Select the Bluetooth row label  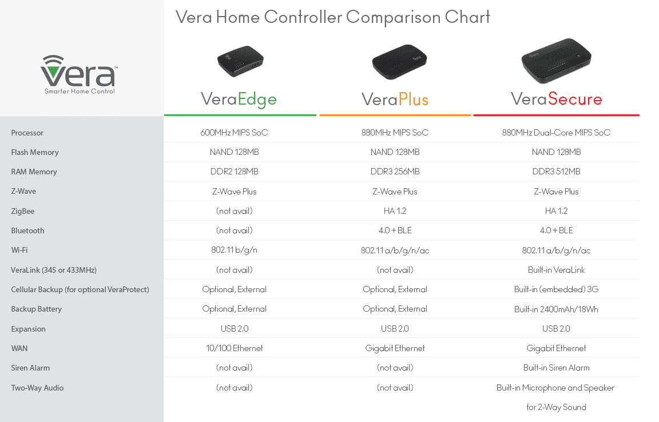pyautogui.click(x=27, y=230)
